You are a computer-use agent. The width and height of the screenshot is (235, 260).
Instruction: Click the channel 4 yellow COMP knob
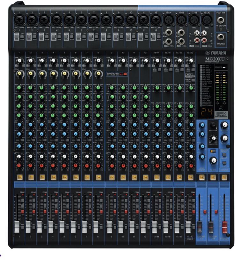click(53, 74)
